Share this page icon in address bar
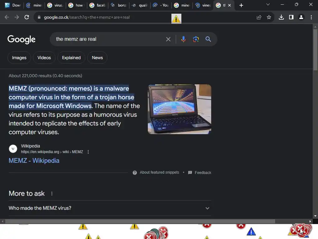The image size is (318, 239). point(259,17)
